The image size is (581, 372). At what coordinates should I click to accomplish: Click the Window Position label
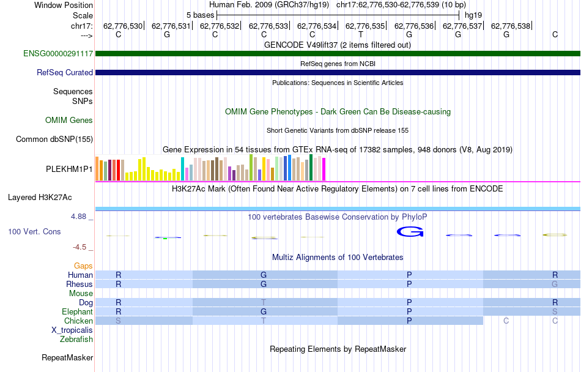64,6
